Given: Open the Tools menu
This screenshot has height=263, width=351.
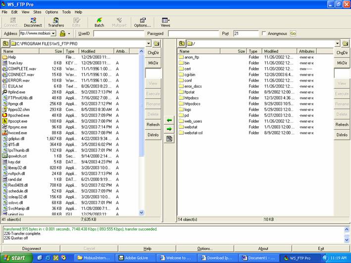Looking at the screenshot, I should pyautogui.click(x=66, y=12).
